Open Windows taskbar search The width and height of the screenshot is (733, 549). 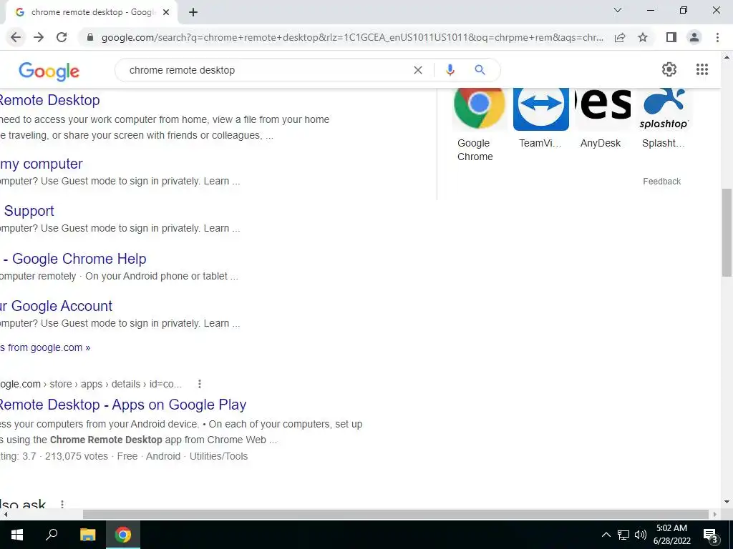(52, 535)
